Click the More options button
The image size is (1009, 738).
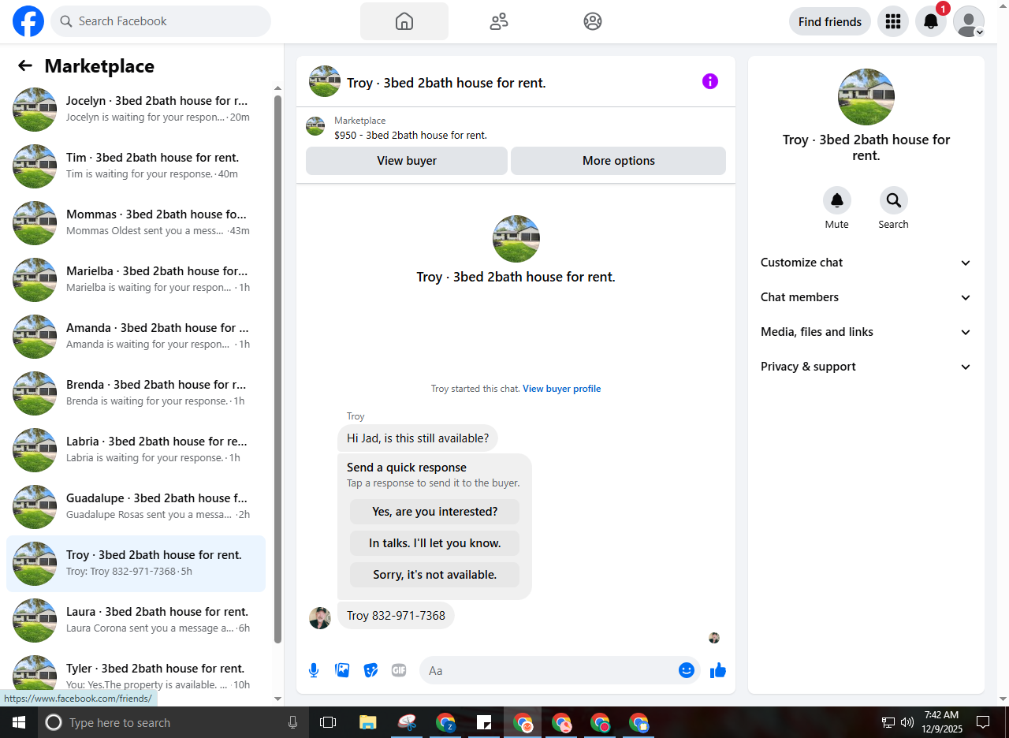tap(618, 161)
